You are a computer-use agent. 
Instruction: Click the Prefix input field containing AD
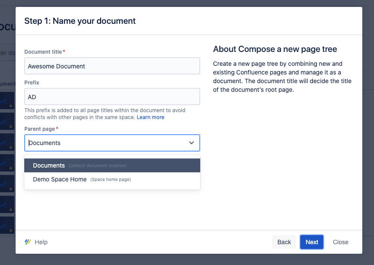[112, 97]
